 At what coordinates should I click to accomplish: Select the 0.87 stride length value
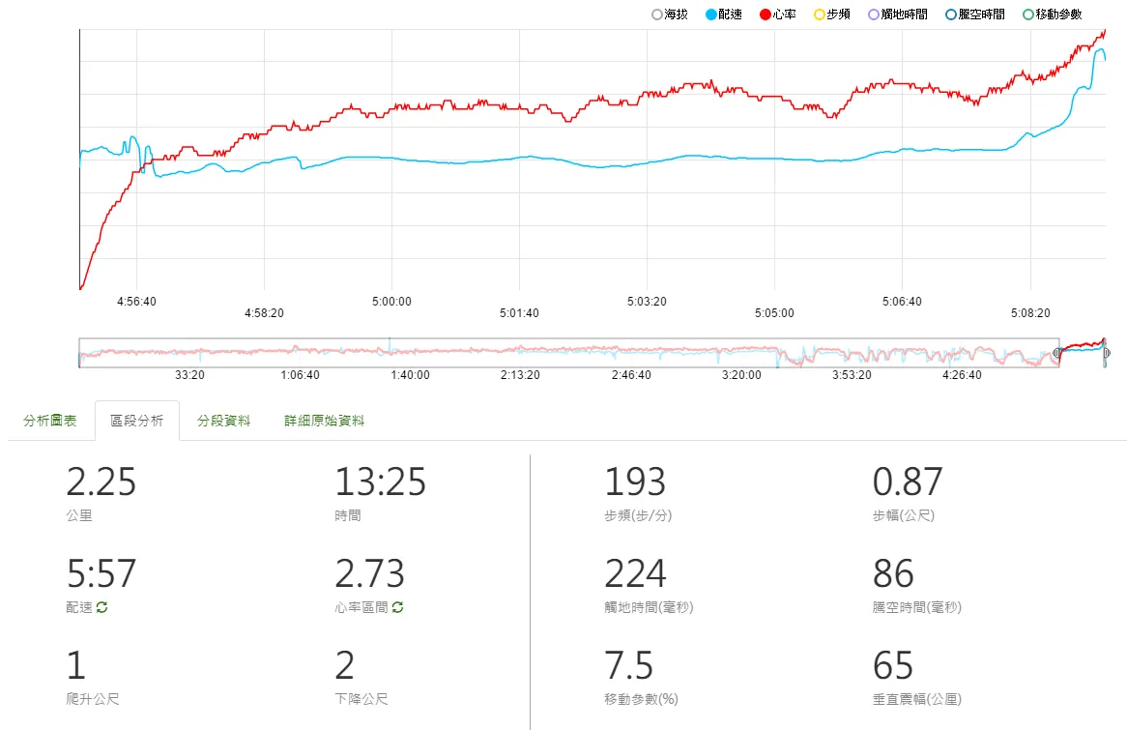pyautogui.click(x=907, y=482)
